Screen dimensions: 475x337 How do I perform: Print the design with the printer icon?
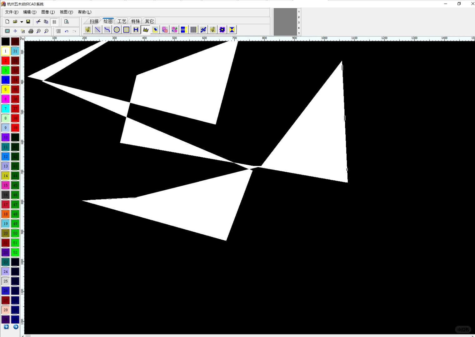pos(31,31)
